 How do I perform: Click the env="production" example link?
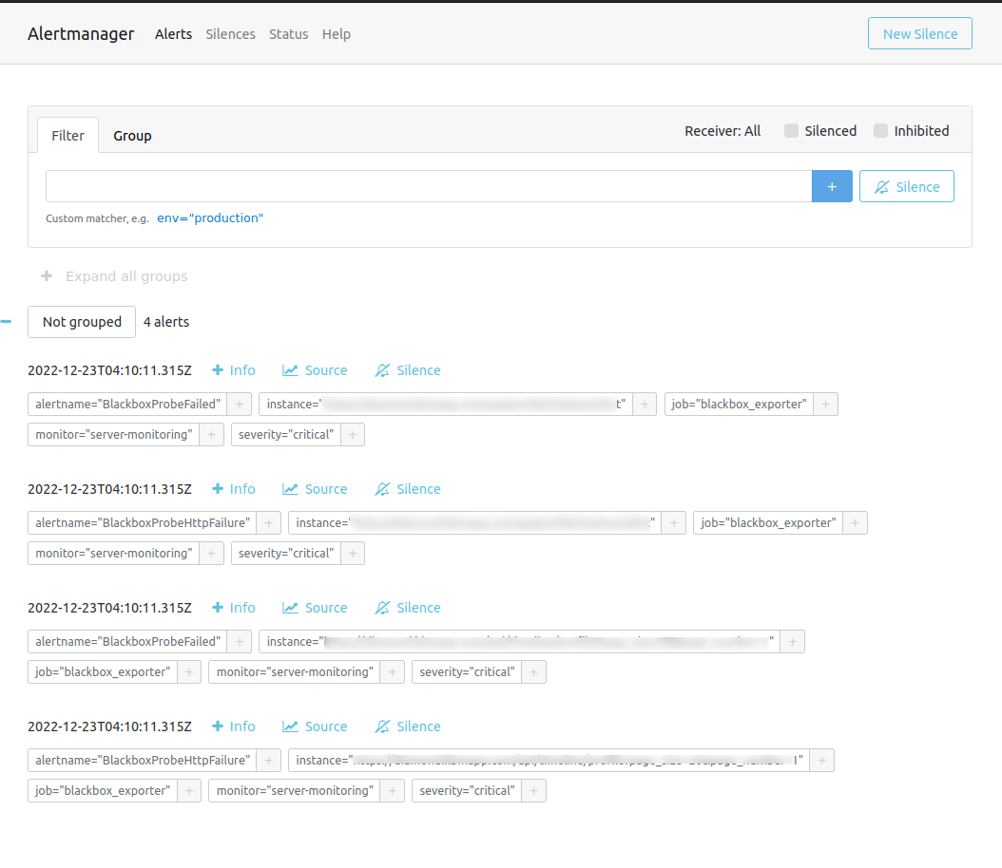(209, 217)
